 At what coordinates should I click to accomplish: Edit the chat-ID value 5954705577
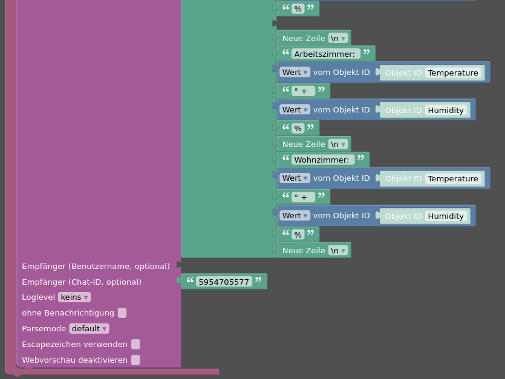(224, 281)
